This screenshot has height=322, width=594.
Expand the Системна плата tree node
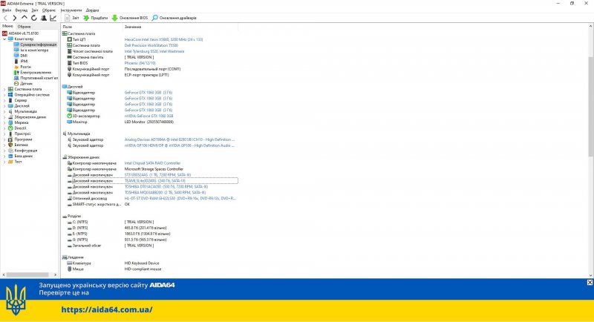(x=4, y=89)
